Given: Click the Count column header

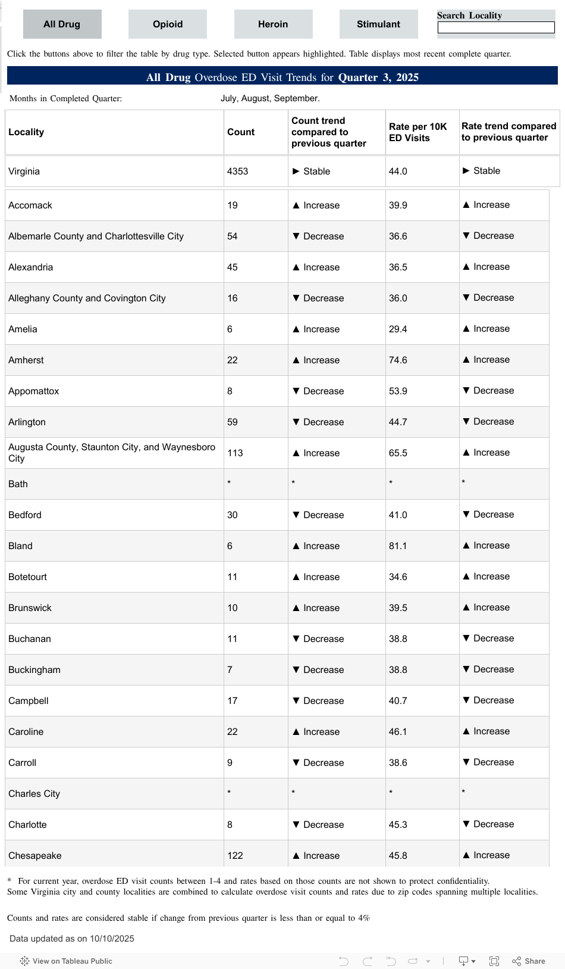Looking at the screenshot, I should (x=241, y=132).
